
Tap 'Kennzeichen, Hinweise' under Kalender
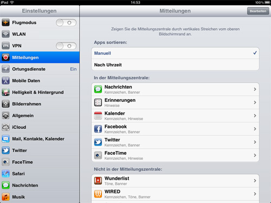tap(124, 119)
